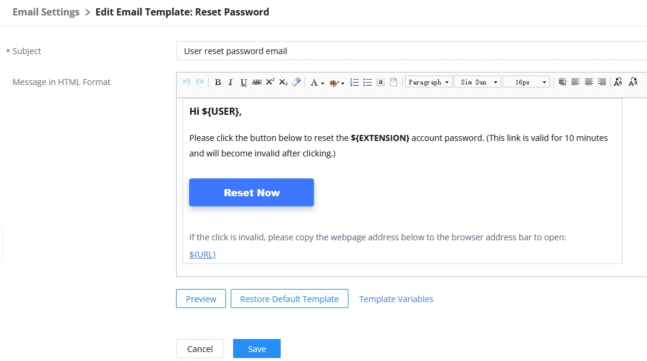The height and width of the screenshot is (361, 647).
Task: Toggle subscript formatting
Action: (283, 82)
